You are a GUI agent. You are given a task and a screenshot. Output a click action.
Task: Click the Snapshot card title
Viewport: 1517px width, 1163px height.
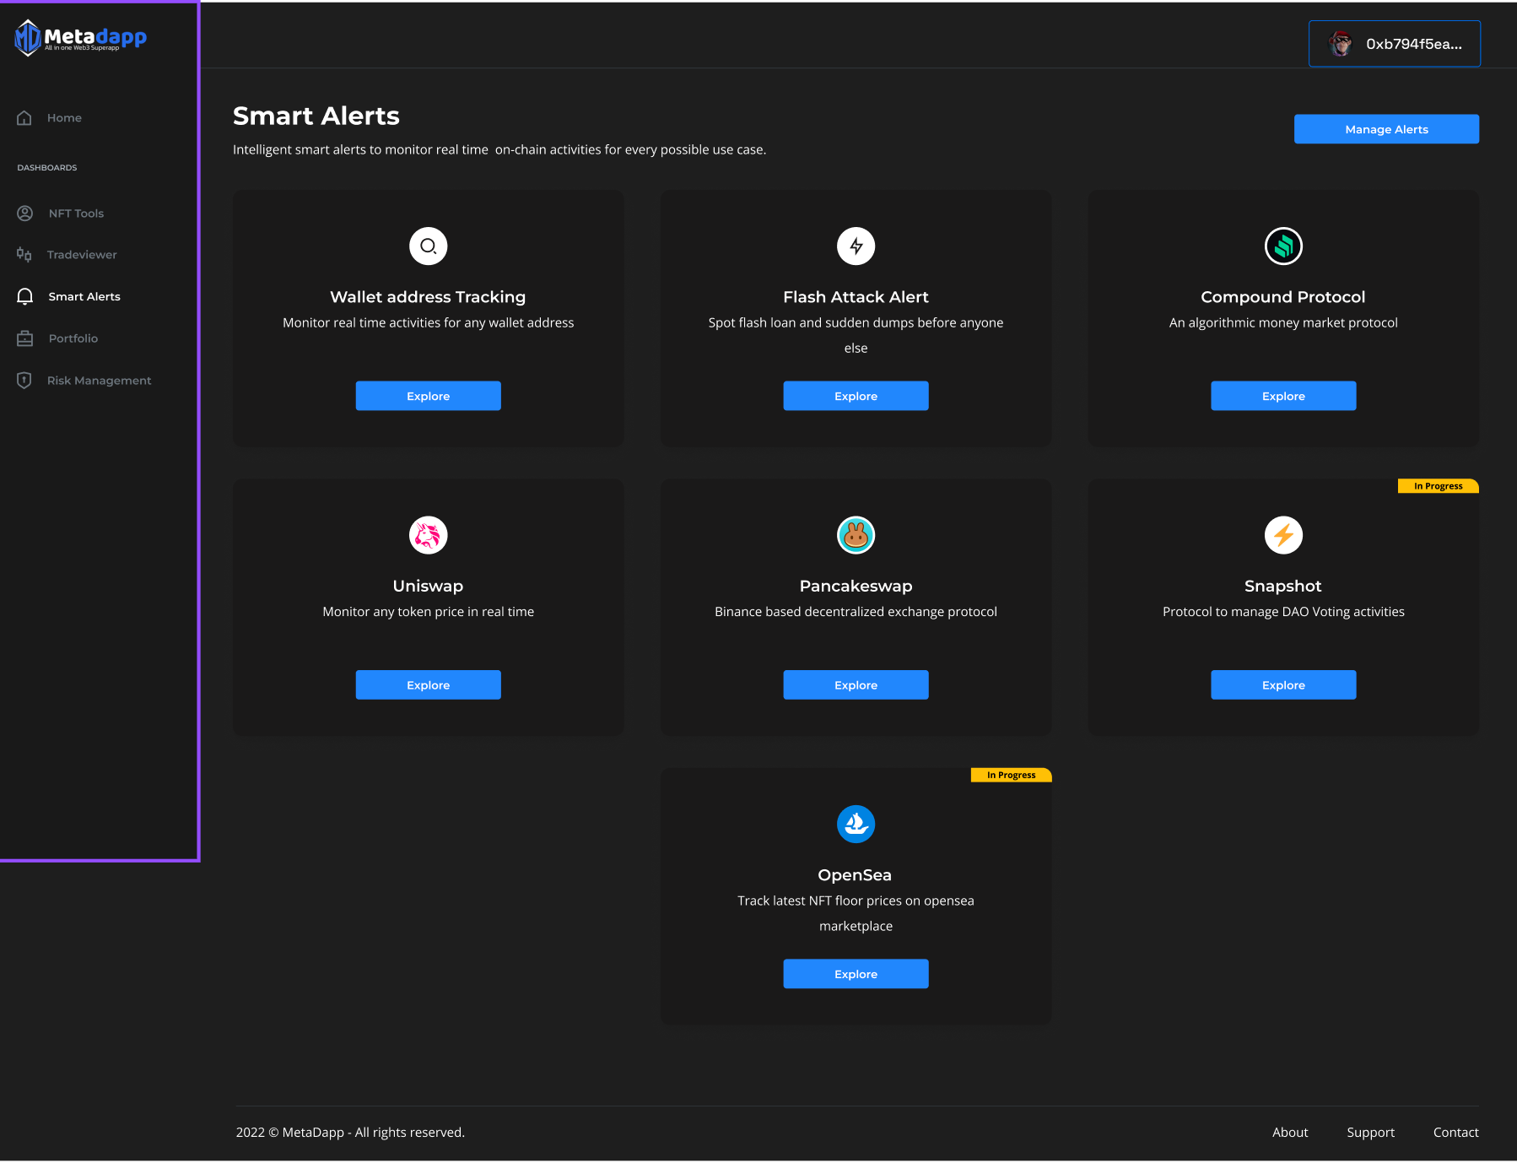click(1284, 587)
